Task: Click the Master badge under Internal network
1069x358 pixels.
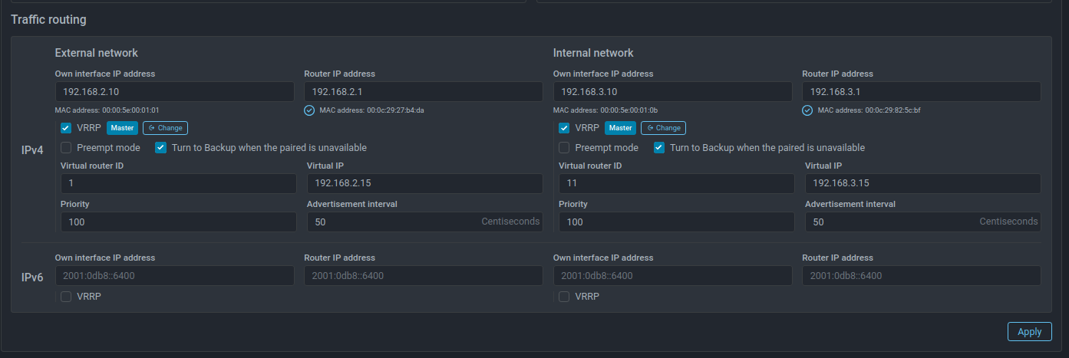Action: click(x=620, y=128)
